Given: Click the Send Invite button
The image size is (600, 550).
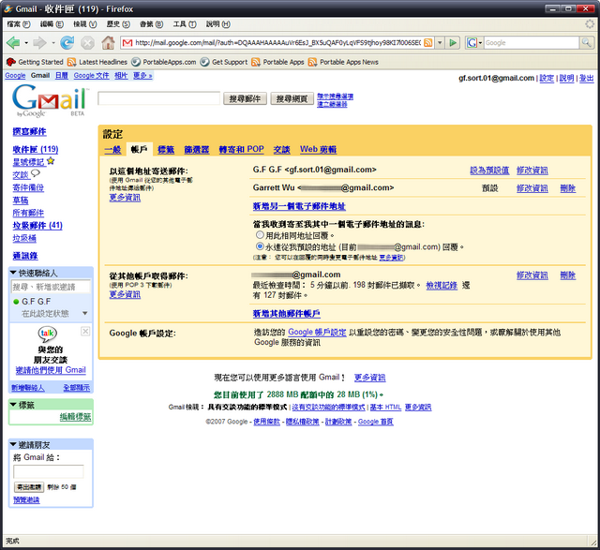Looking at the screenshot, I should click(29, 487).
